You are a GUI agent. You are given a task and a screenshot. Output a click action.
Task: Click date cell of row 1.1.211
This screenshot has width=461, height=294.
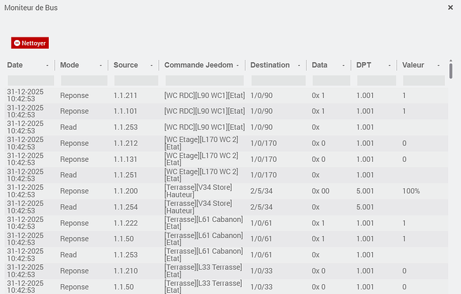25,95
